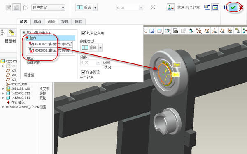Select the 07B0028:曲面 reference collector
Image resolution: width=247 pixels, height=154 pixels.
[x=50, y=44]
